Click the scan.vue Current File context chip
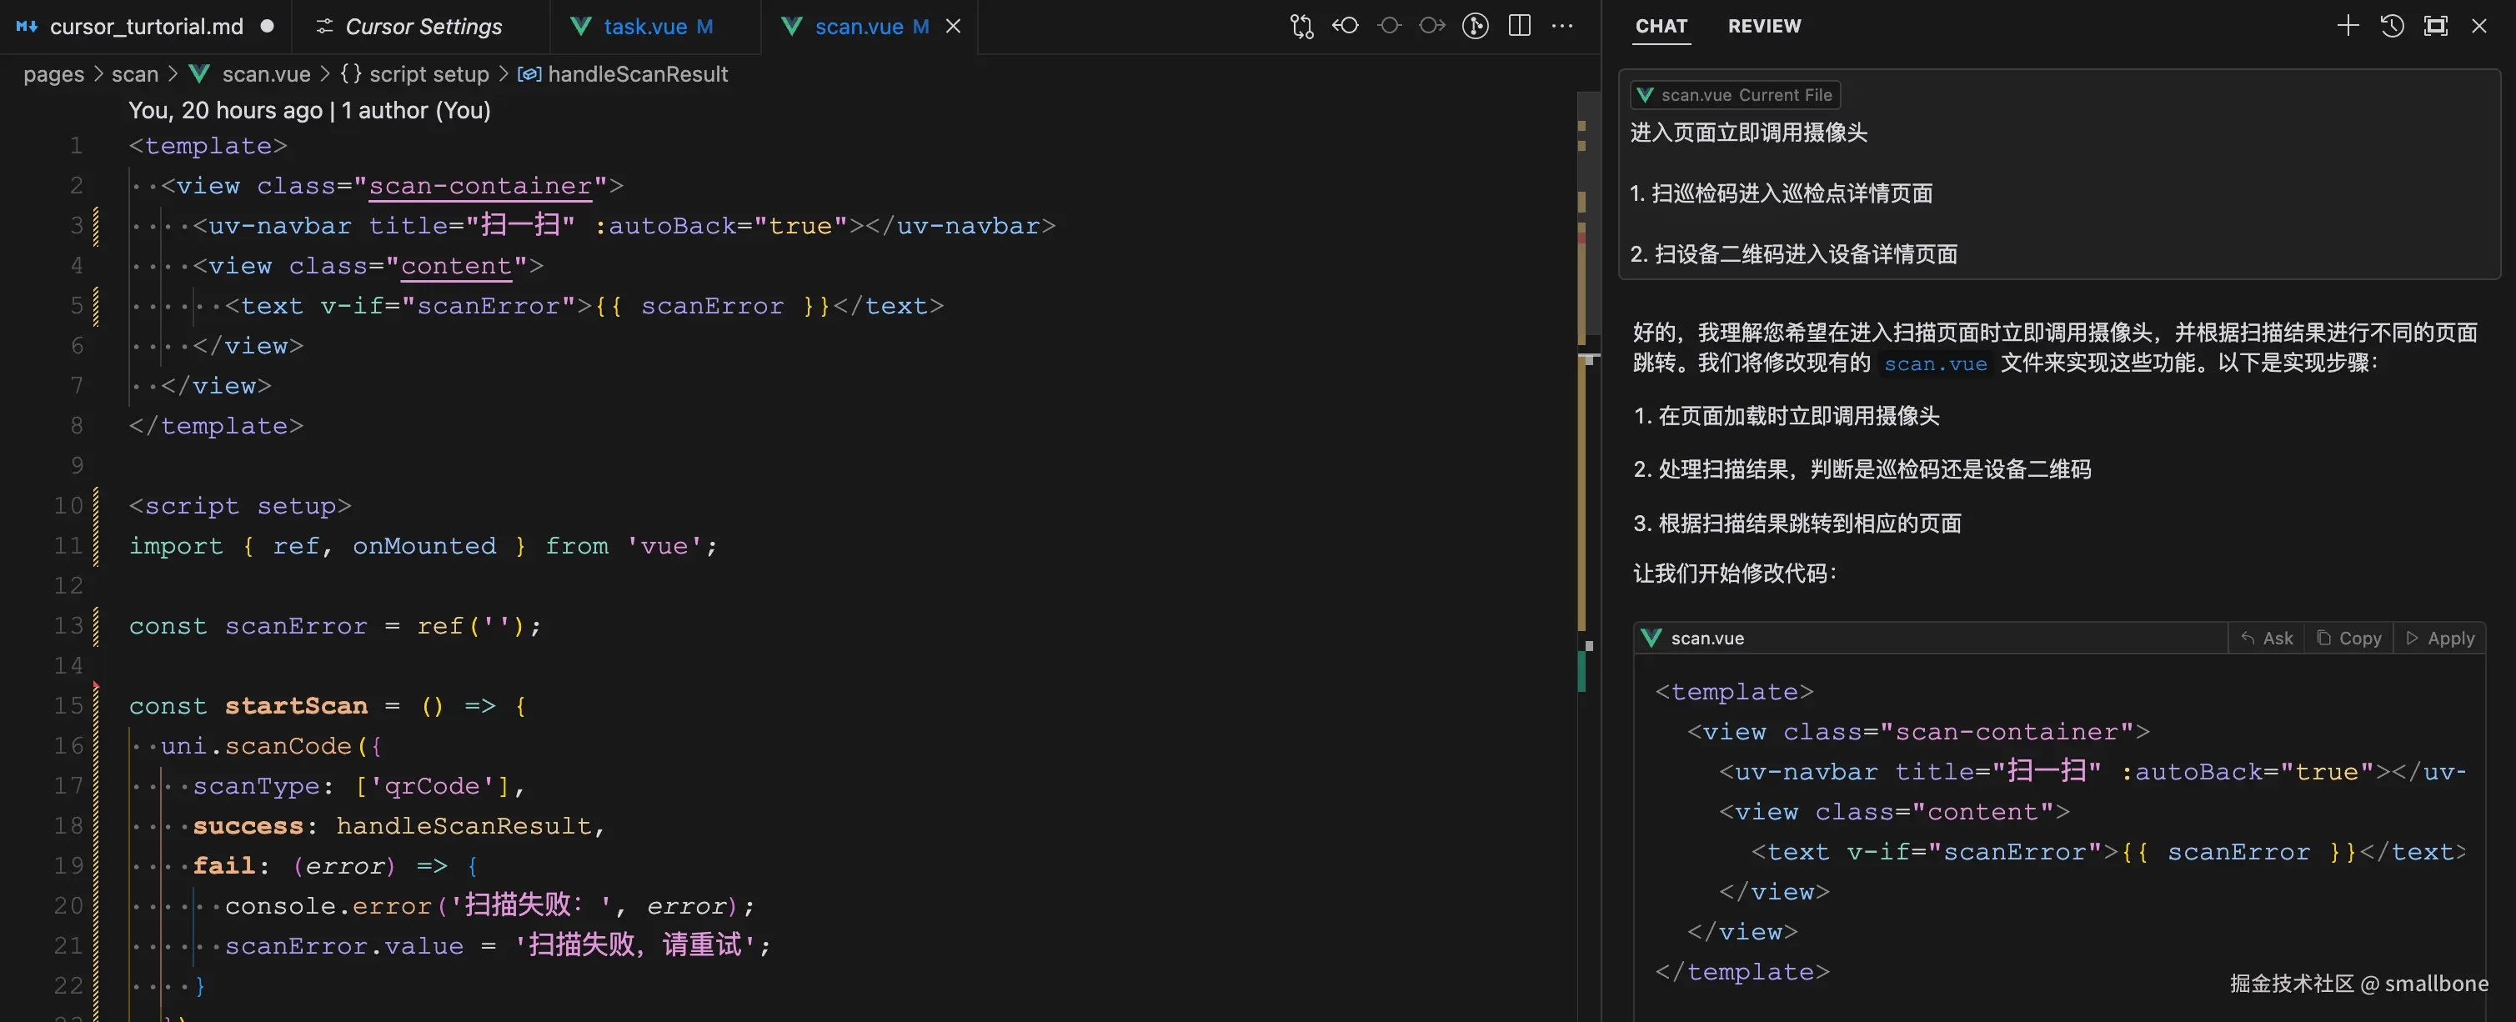This screenshot has height=1022, width=2516. [x=1735, y=95]
